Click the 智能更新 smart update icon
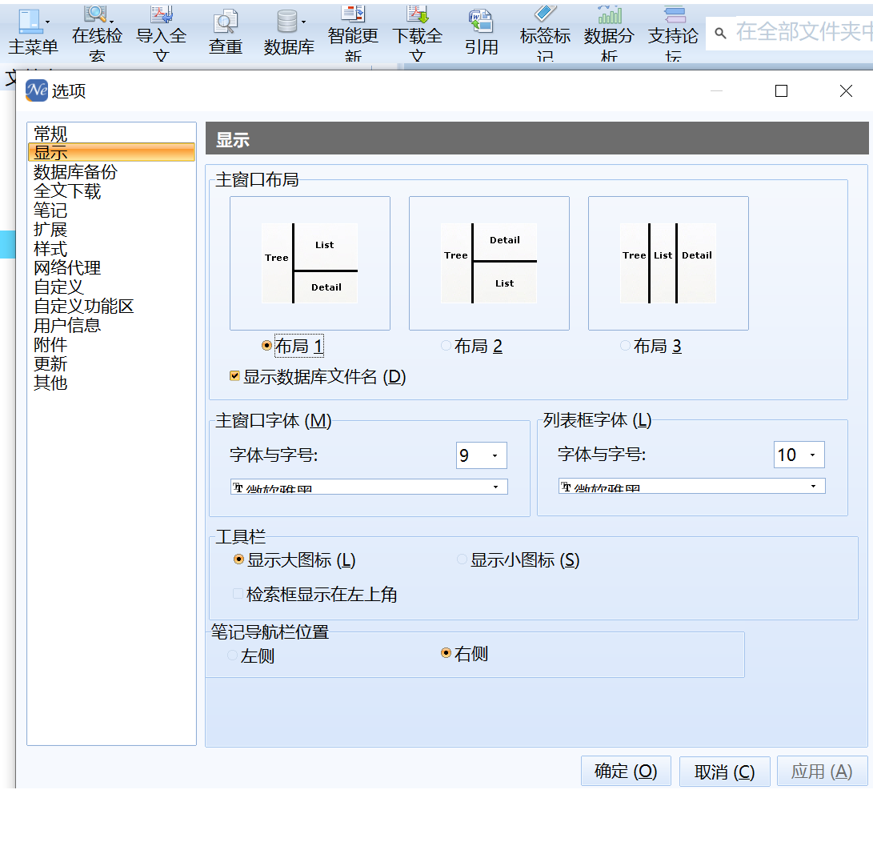 click(x=353, y=14)
